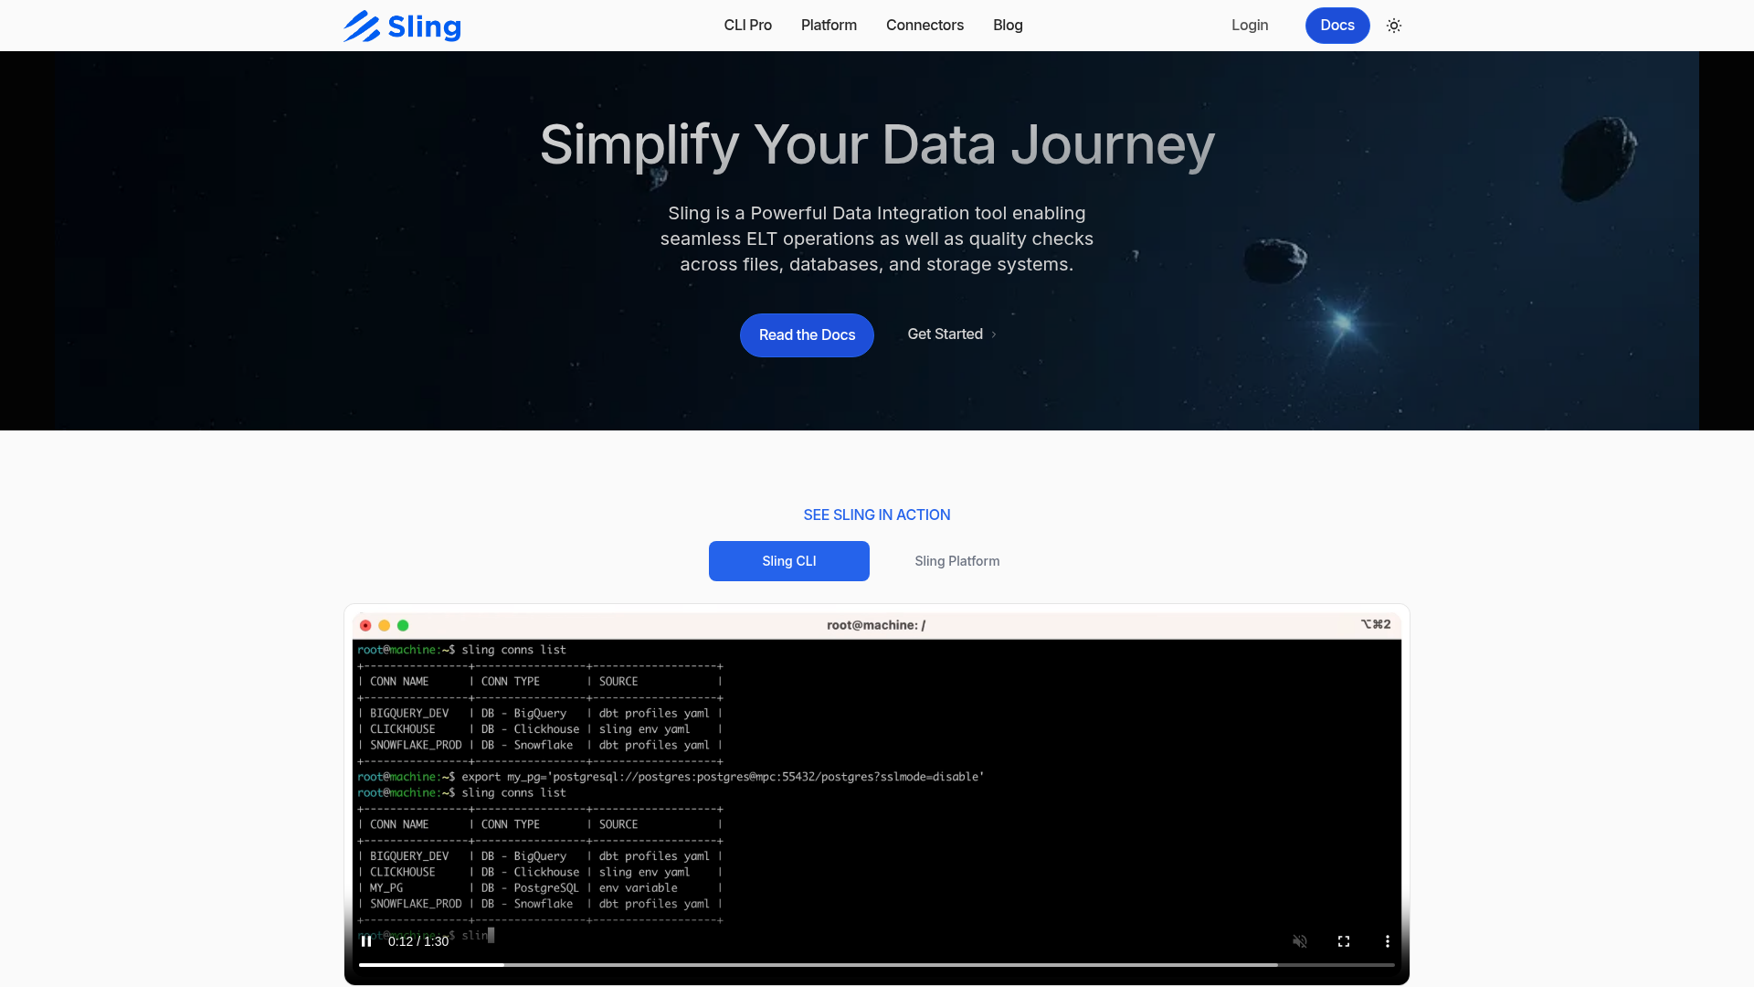
Task: Click the Login link
Action: click(1249, 26)
